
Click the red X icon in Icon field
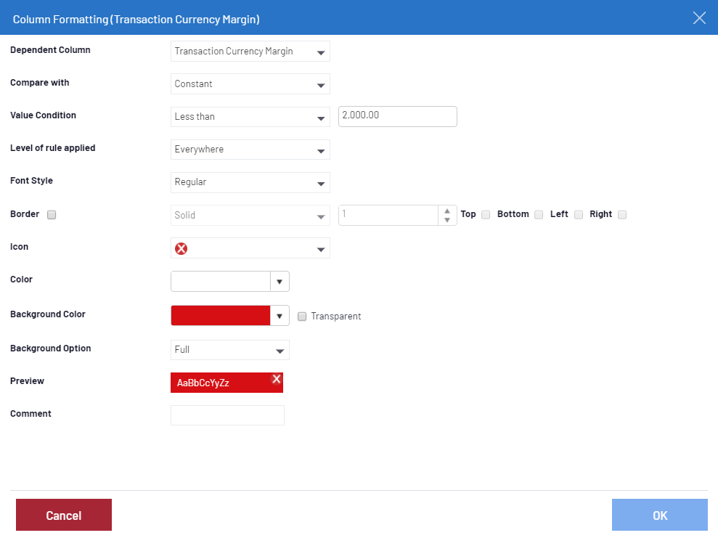[x=181, y=248]
